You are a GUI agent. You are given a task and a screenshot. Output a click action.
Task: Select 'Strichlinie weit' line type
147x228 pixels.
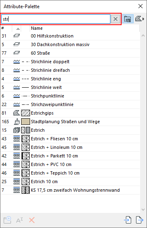point(46,87)
